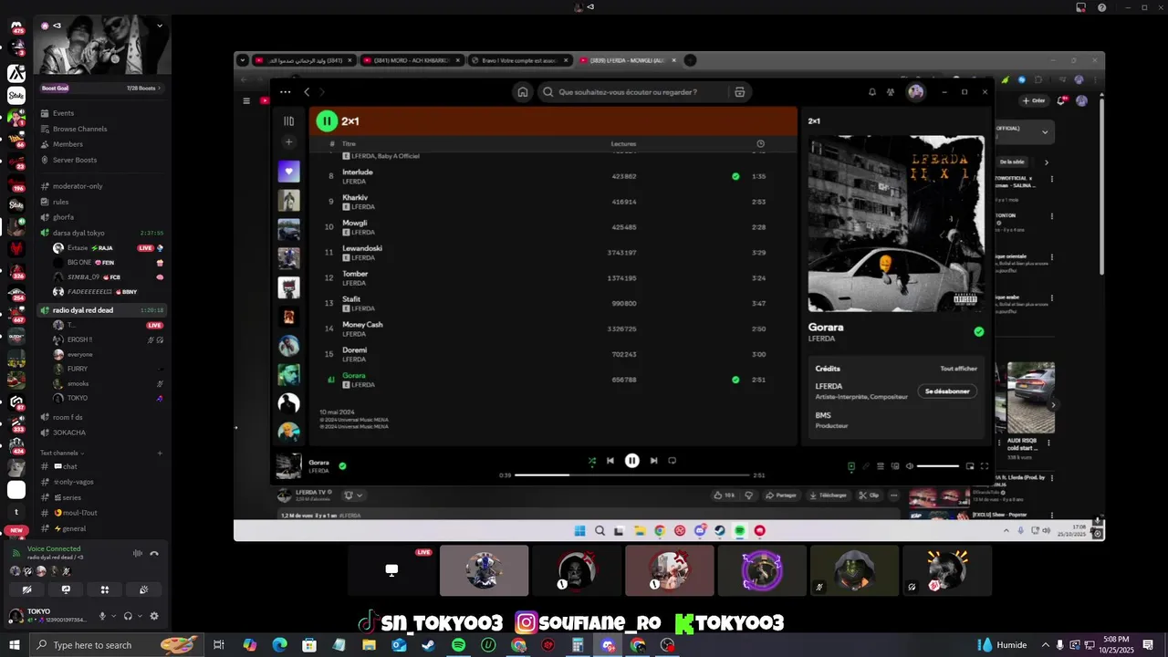The image size is (1168, 657).
Task: Create a new playlist with plus icon
Action: [x=288, y=141]
